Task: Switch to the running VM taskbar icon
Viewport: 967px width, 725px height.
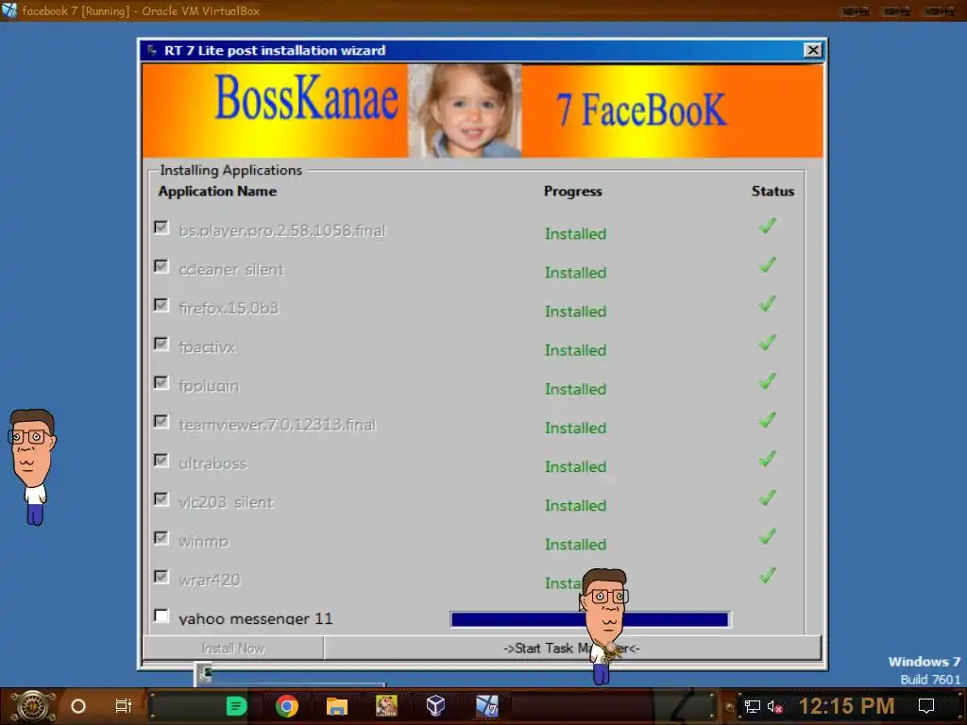Action: click(x=486, y=706)
